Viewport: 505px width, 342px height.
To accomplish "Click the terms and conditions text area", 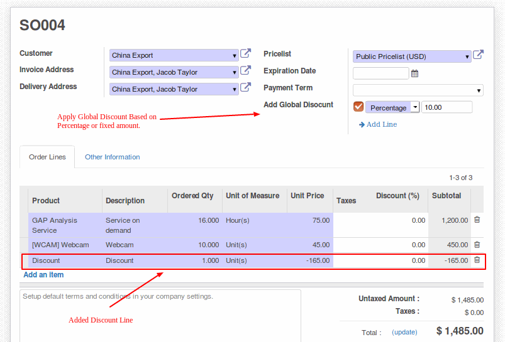I will tap(160, 316).
